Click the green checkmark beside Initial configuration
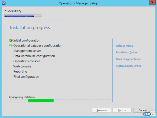Viewport: 157px width, 118px height. click(11, 40)
